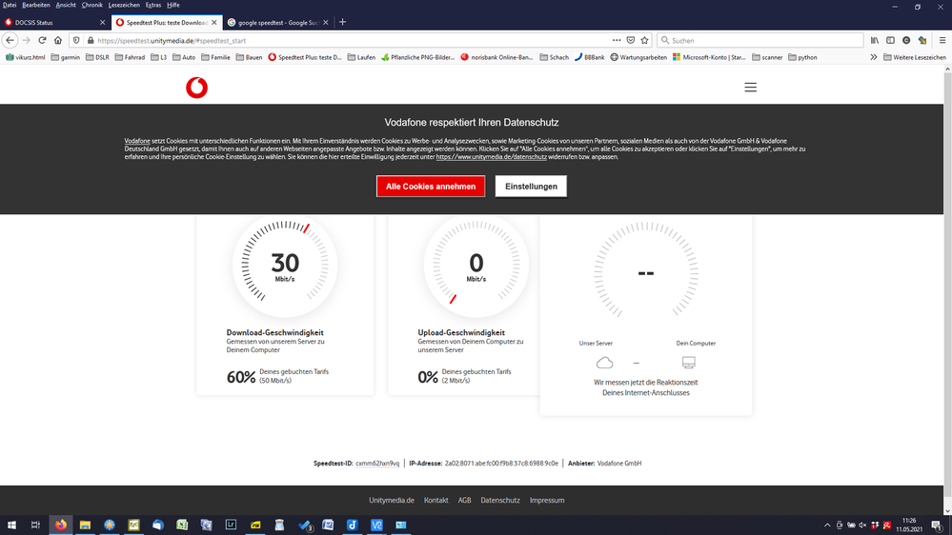Screen dimensions: 952x535
Task: Open the Schach bookmarks folder
Action: [555, 58]
